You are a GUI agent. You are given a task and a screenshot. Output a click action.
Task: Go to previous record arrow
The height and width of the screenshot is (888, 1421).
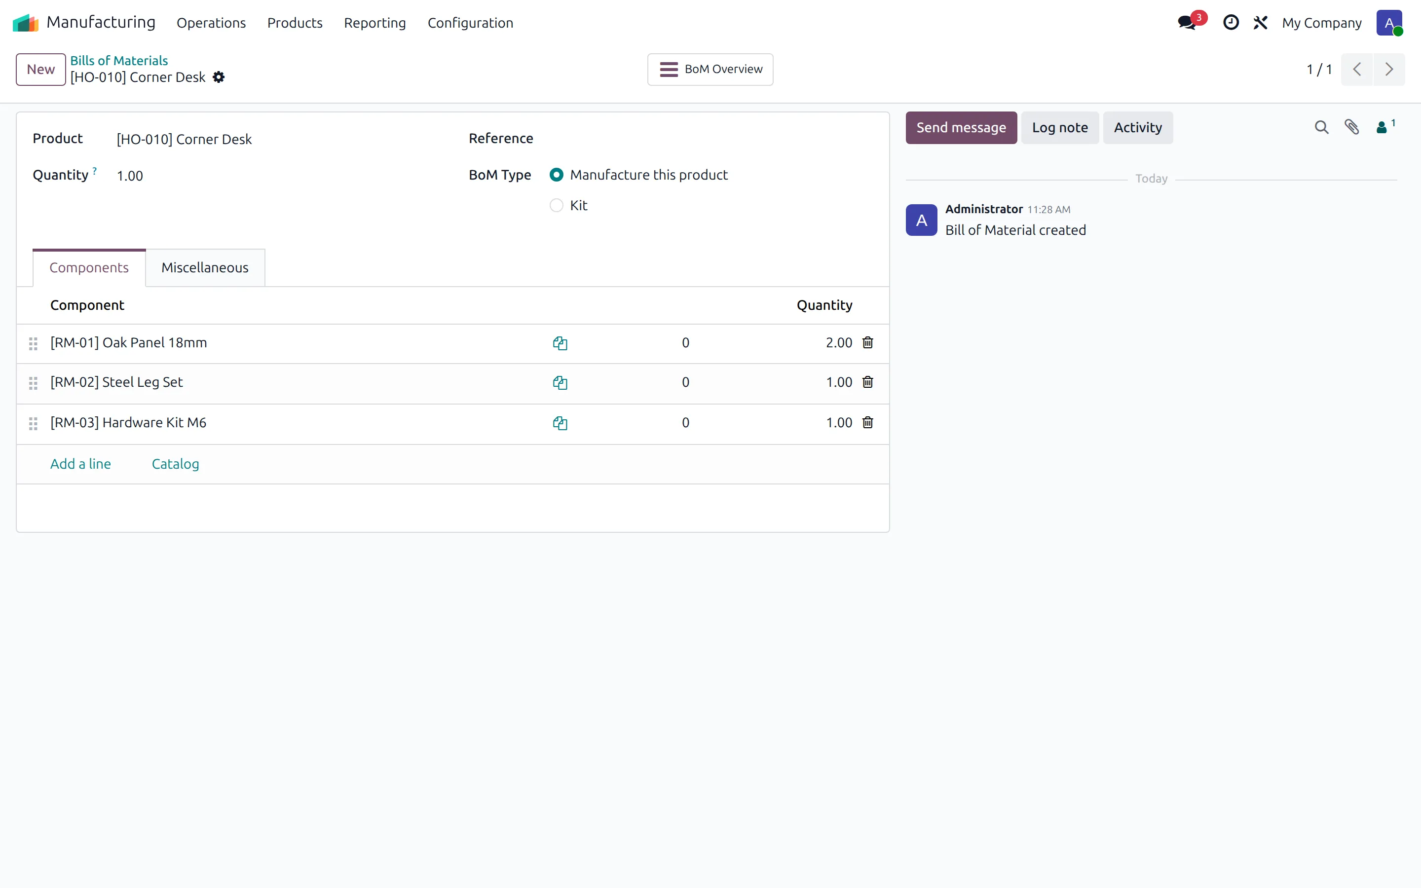point(1356,69)
